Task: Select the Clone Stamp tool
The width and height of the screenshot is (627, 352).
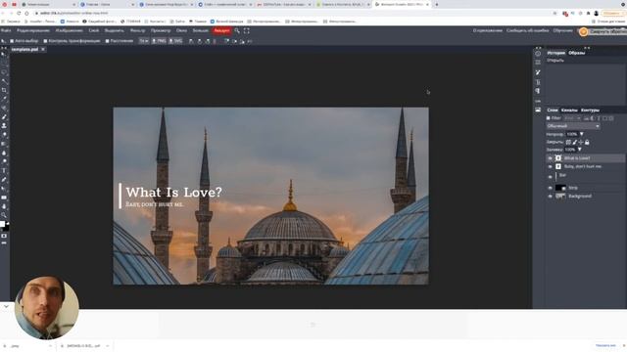Action: (x=4, y=126)
